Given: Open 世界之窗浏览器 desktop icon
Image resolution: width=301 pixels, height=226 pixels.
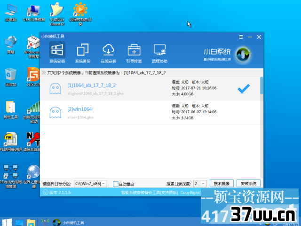Looking at the screenshot, I should [x=32, y=177].
